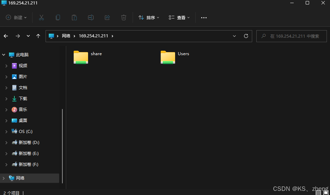Expand the 新加卷 (F:) drive node
Viewport: 330px width, 195px height.
click(6, 164)
